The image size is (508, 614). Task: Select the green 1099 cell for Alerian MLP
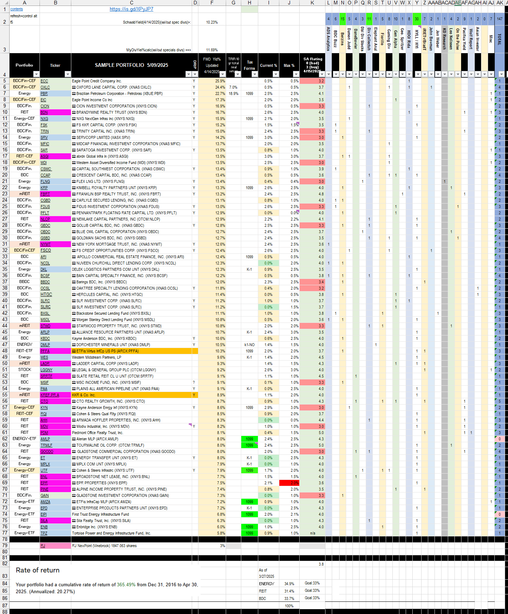249,439
